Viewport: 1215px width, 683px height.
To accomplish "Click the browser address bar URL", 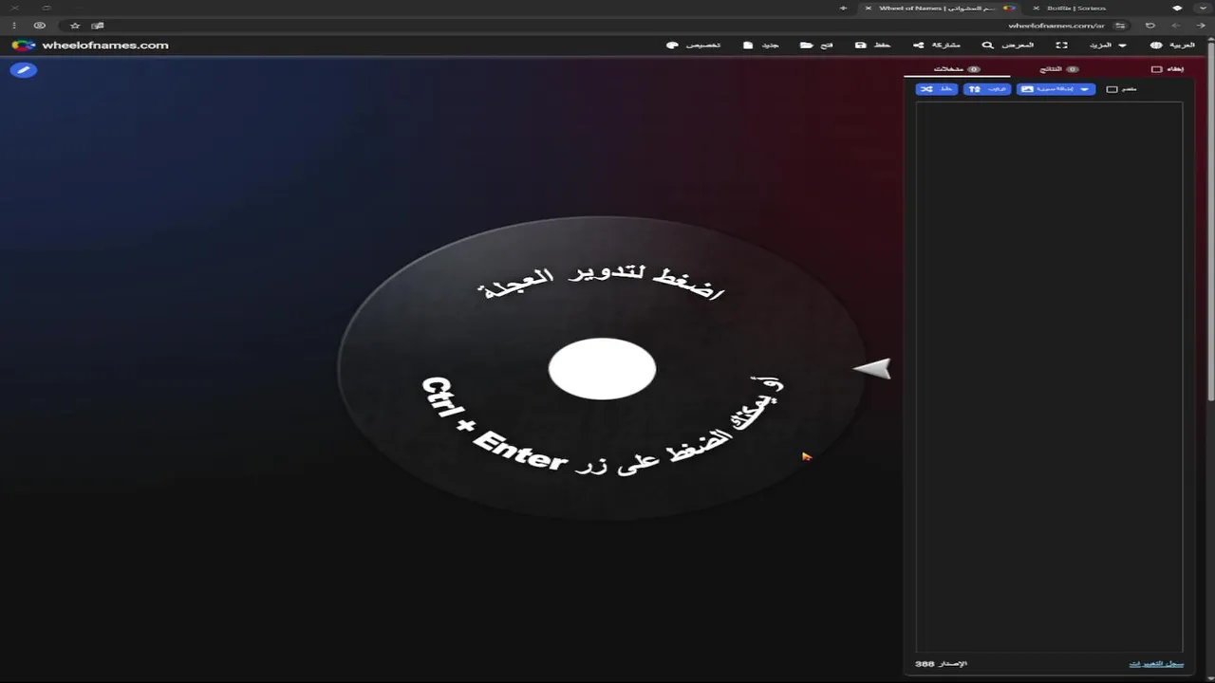I will point(1056,26).
